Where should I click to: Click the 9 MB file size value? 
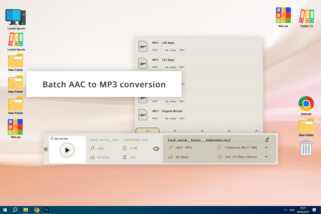pos(133,148)
